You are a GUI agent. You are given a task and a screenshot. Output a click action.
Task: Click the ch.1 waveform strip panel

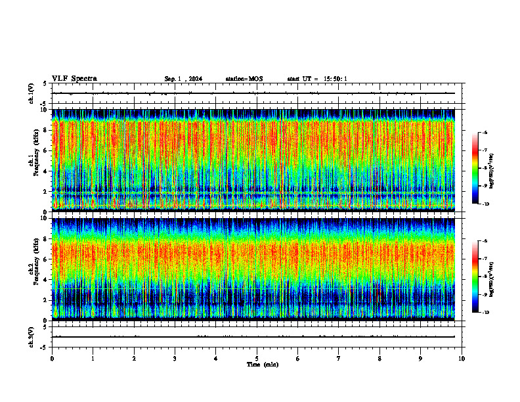pyautogui.click(x=257, y=93)
